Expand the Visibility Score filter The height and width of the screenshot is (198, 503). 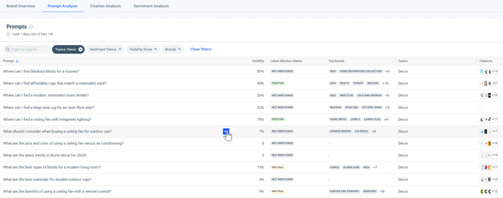(x=143, y=50)
